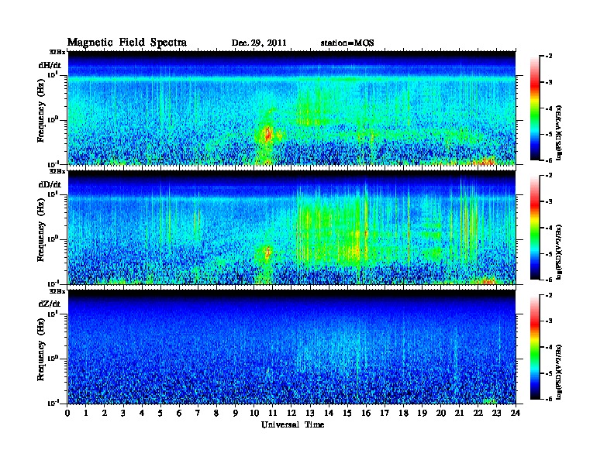The height and width of the screenshot is (474, 614).
Task: Select the dD/dt panel color bar
Action: [x=535, y=228]
